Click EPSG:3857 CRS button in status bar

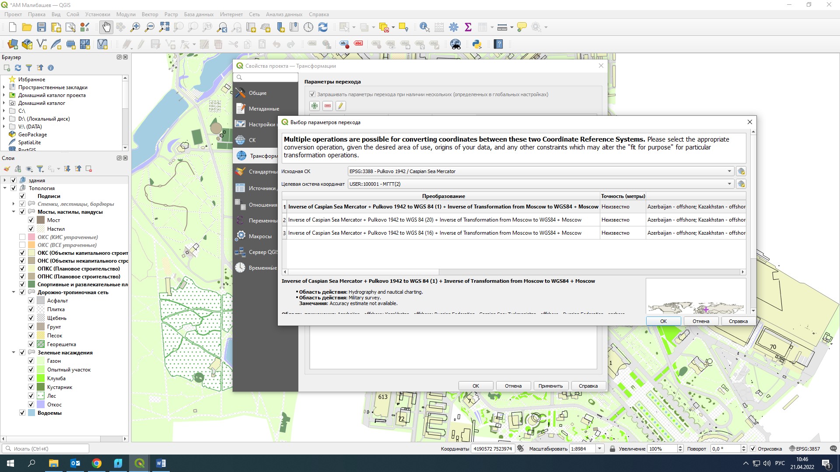[805, 448]
